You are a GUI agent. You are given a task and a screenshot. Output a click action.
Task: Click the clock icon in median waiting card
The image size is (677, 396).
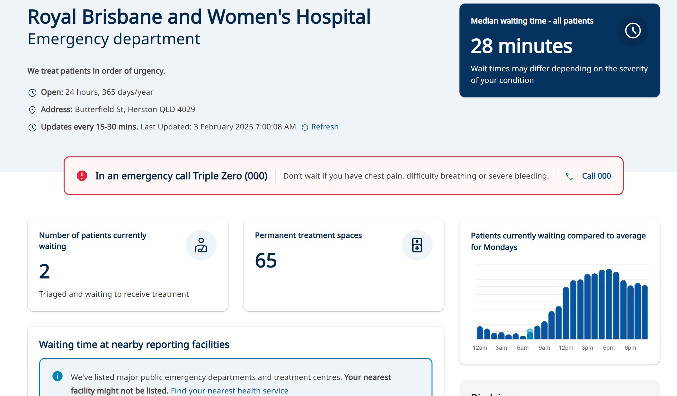[x=633, y=31]
